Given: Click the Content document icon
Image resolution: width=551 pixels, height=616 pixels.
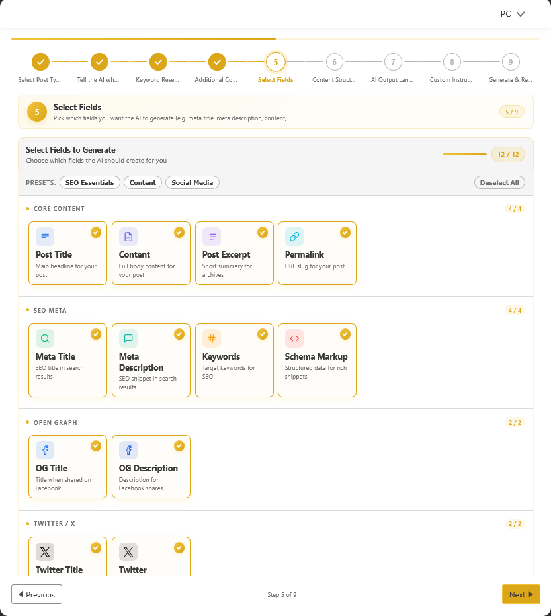Looking at the screenshot, I should point(128,236).
